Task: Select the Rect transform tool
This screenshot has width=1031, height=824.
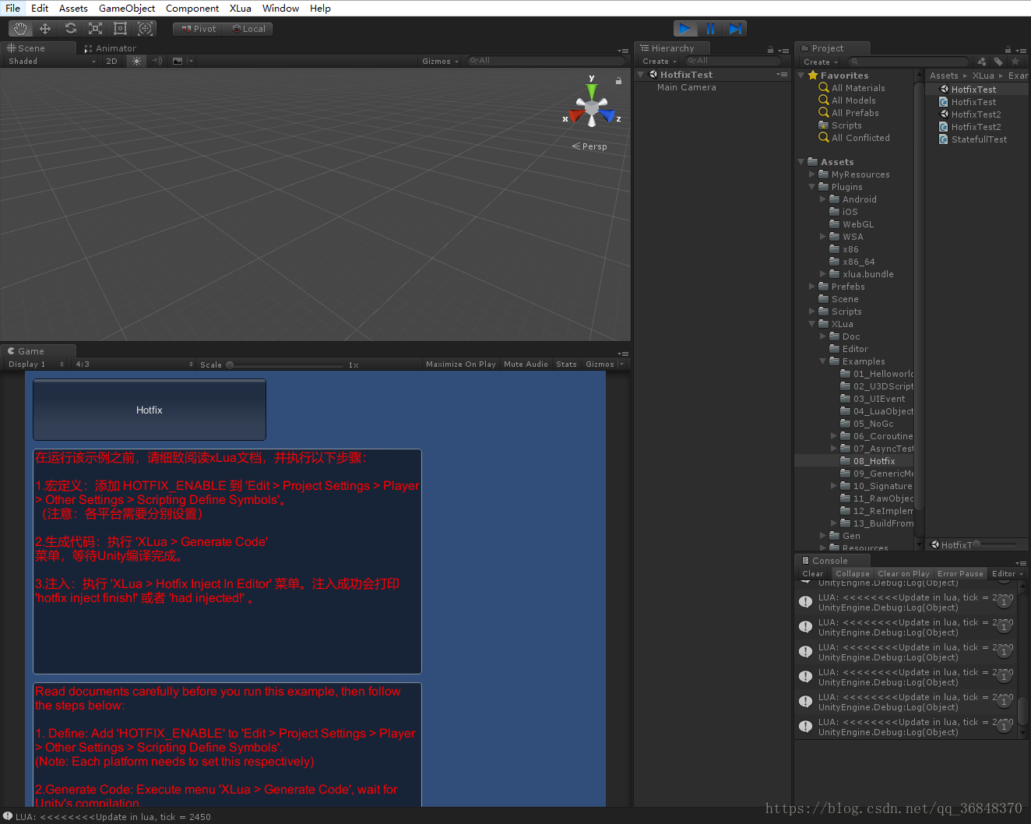Action: coord(120,28)
